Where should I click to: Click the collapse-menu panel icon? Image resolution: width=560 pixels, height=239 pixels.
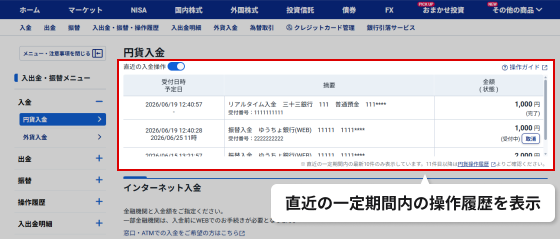coord(97,53)
